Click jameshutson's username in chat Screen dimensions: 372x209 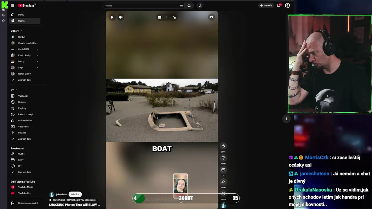(x=314, y=174)
